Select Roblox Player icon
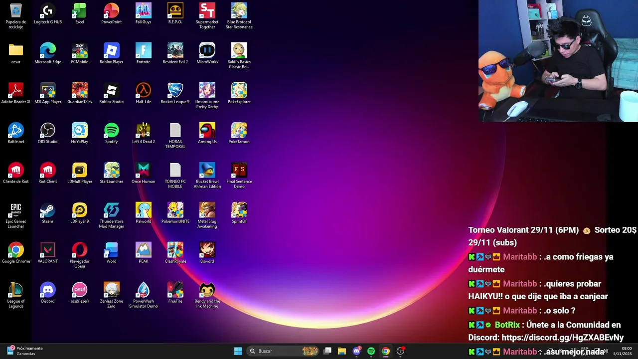The height and width of the screenshot is (359, 638). click(x=112, y=53)
